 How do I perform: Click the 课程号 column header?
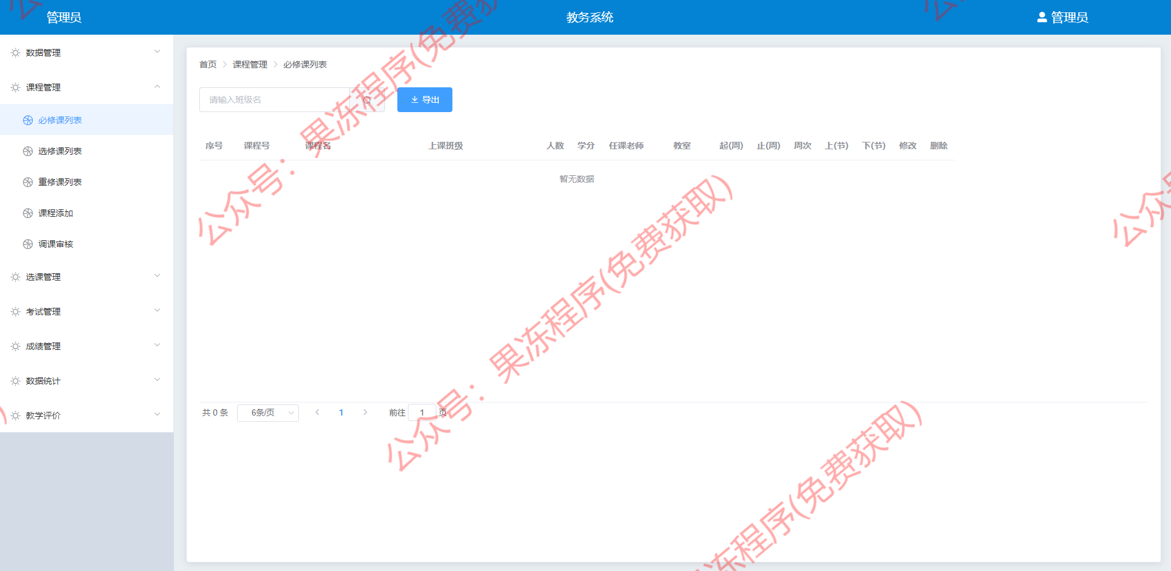(x=257, y=146)
